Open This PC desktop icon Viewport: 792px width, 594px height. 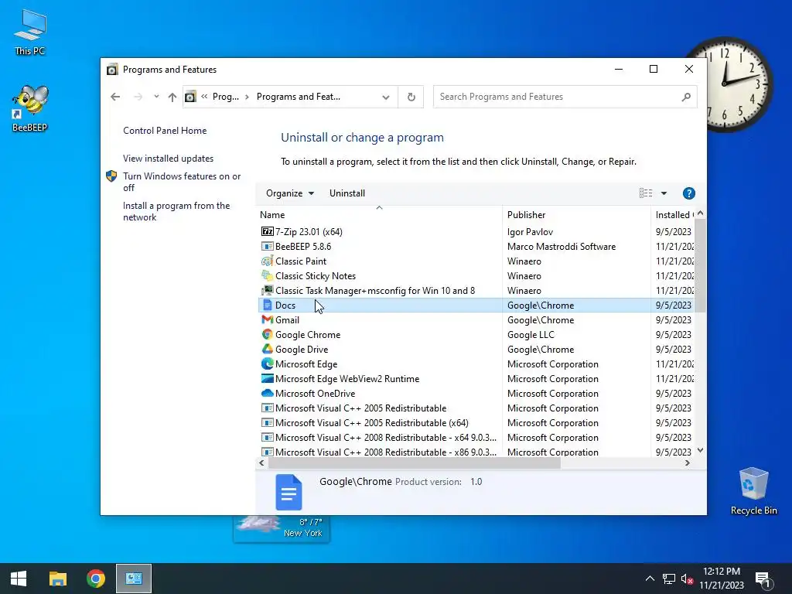(30, 32)
